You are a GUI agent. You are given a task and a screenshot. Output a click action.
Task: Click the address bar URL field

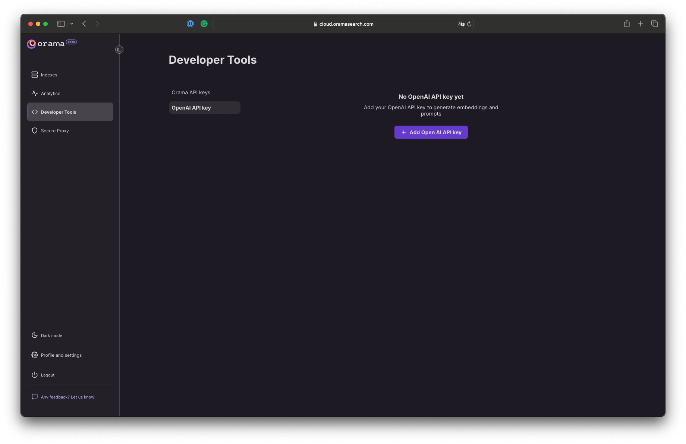click(343, 24)
